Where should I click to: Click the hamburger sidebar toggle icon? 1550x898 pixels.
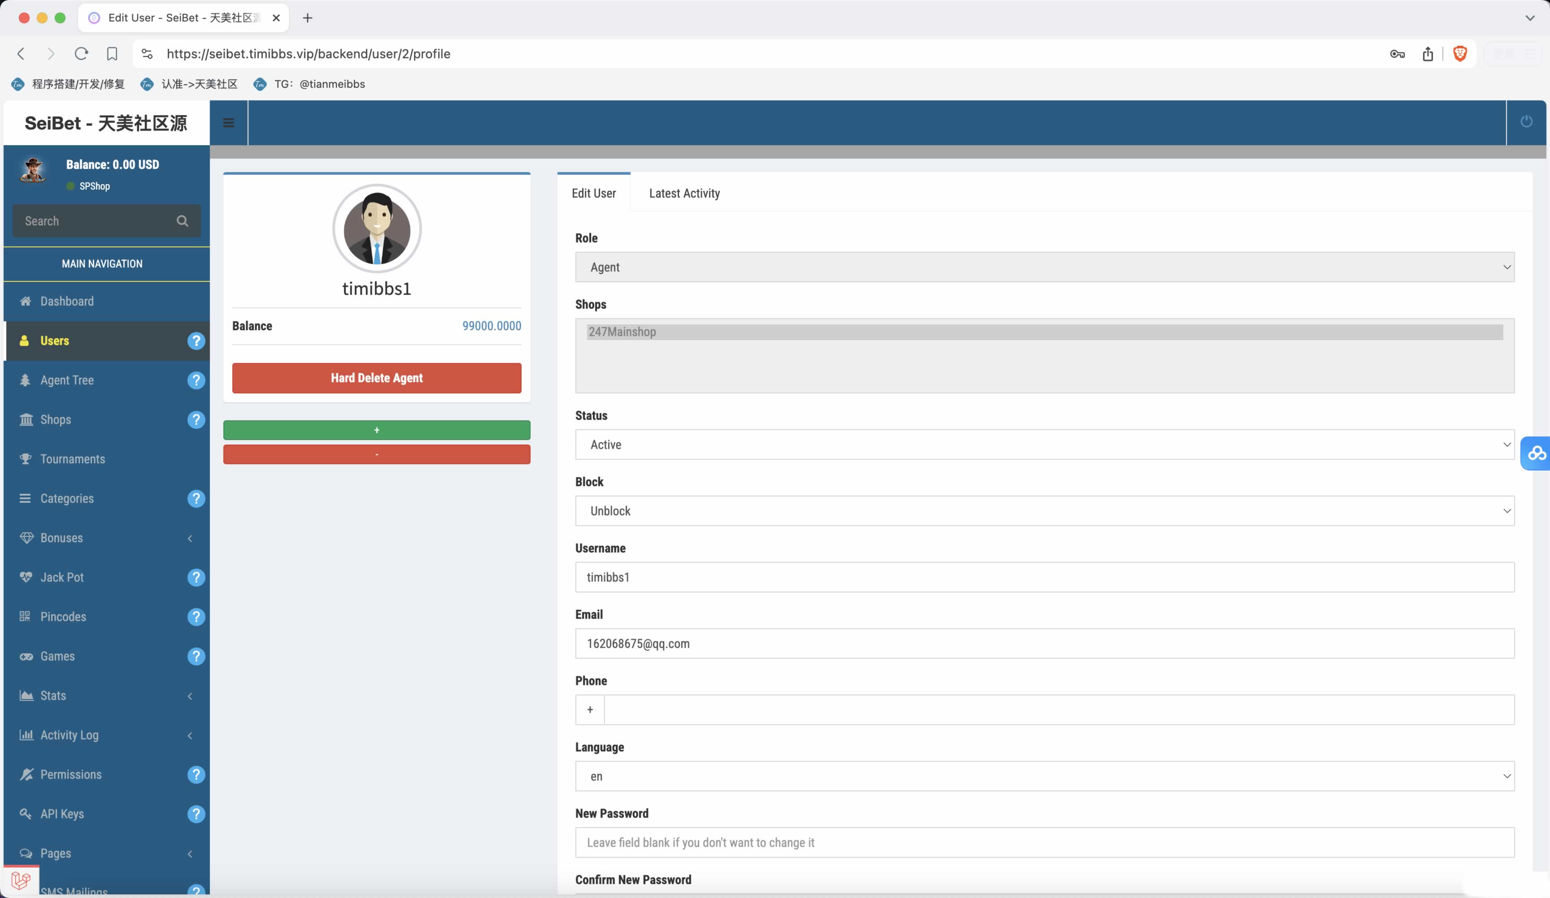[228, 123]
